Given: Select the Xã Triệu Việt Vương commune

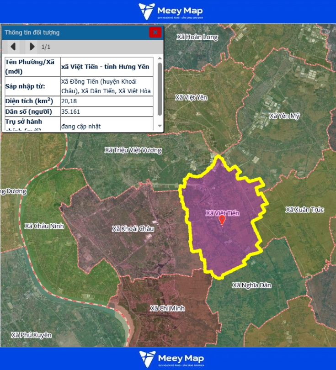Looking at the screenshot, I should [x=133, y=150].
